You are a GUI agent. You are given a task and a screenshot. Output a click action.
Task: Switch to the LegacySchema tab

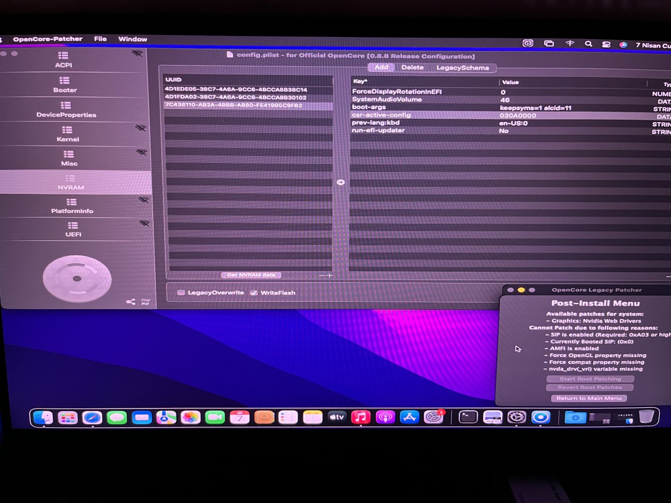[463, 68]
